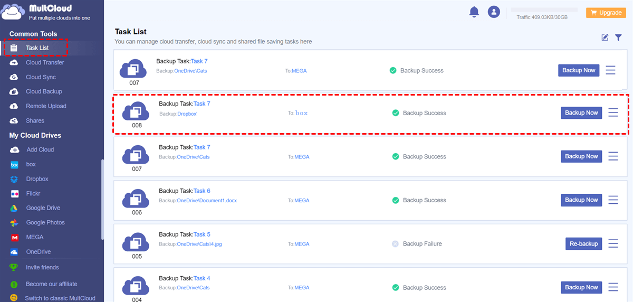This screenshot has width=633, height=302.
Task: Click the notification bell icon
Action: click(x=474, y=12)
